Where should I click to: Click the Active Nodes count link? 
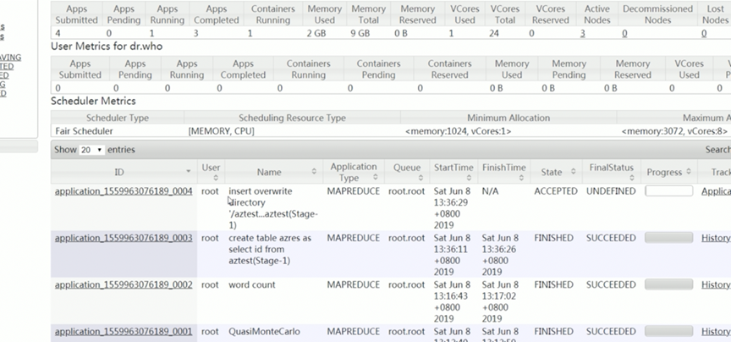pos(583,33)
